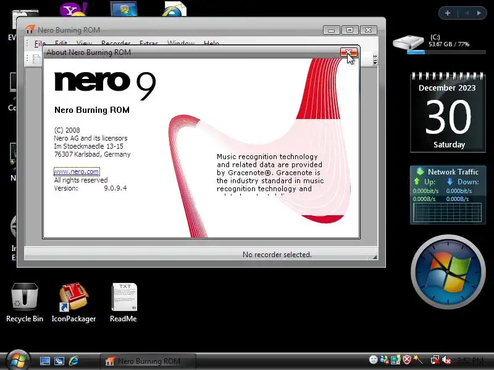
Task: Open the File menu in Nero
Action: 40,43
